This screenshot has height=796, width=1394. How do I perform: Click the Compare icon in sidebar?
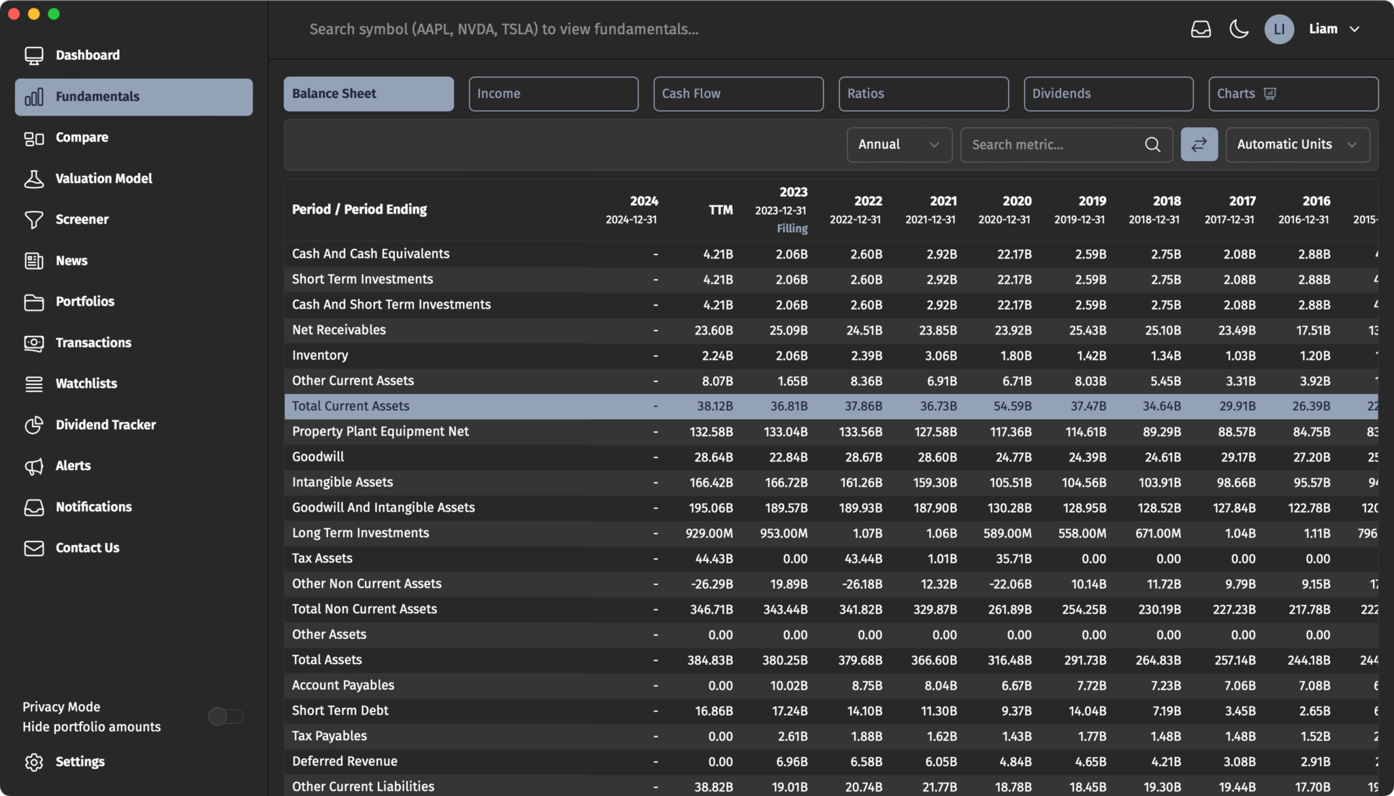pos(33,138)
